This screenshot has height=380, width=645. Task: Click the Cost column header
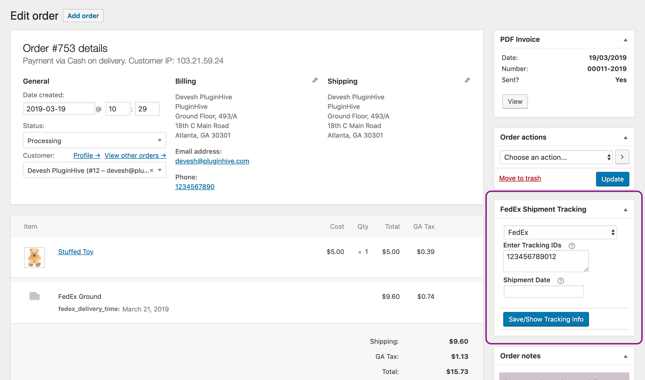point(337,227)
